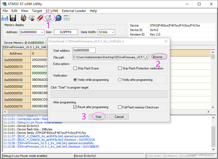Click log panel scroll down arrow

point(213,149)
